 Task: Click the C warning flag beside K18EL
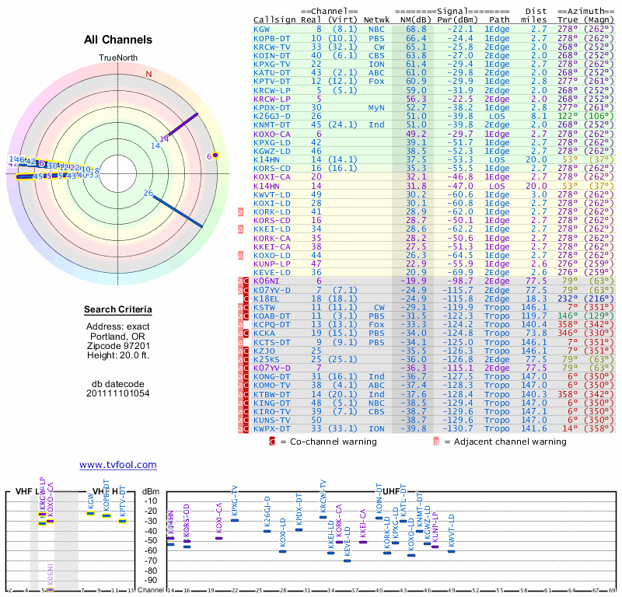pos(246,298)
